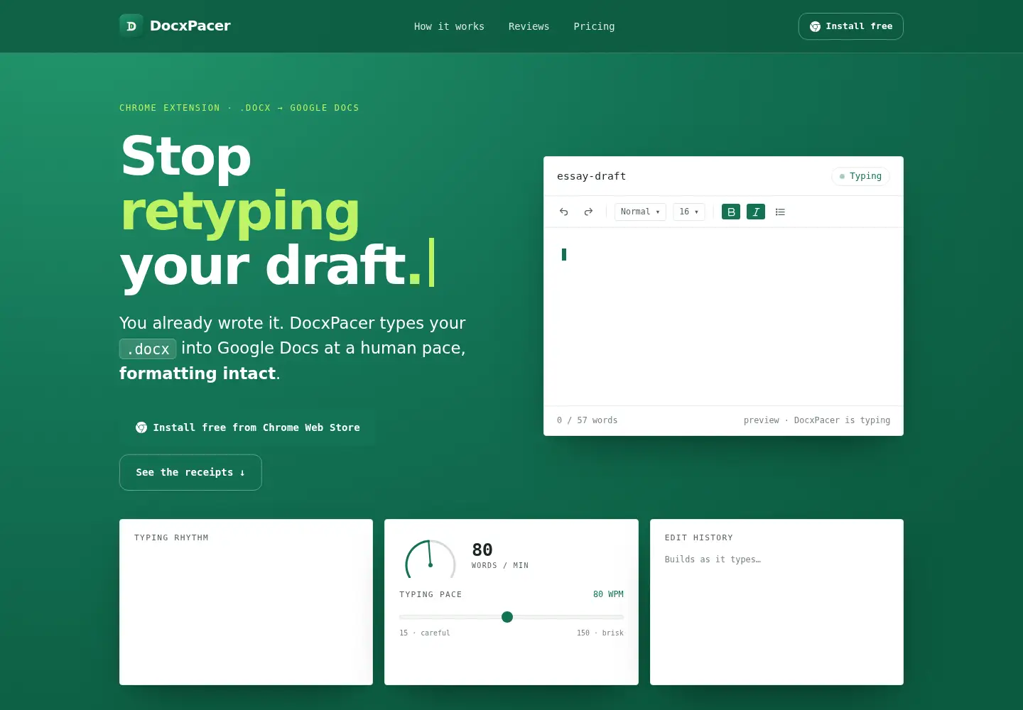
Task: Click the DocxPacer logo icon
Action: (131, 26)
